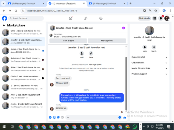Image resolution: width=174 pixels, height=130 pixels.
Task: Open more actions plus icon
Action: point(50,118)
